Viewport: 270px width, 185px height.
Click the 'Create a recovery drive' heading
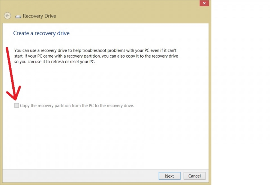pyautogui.click(x=41, y=33)
